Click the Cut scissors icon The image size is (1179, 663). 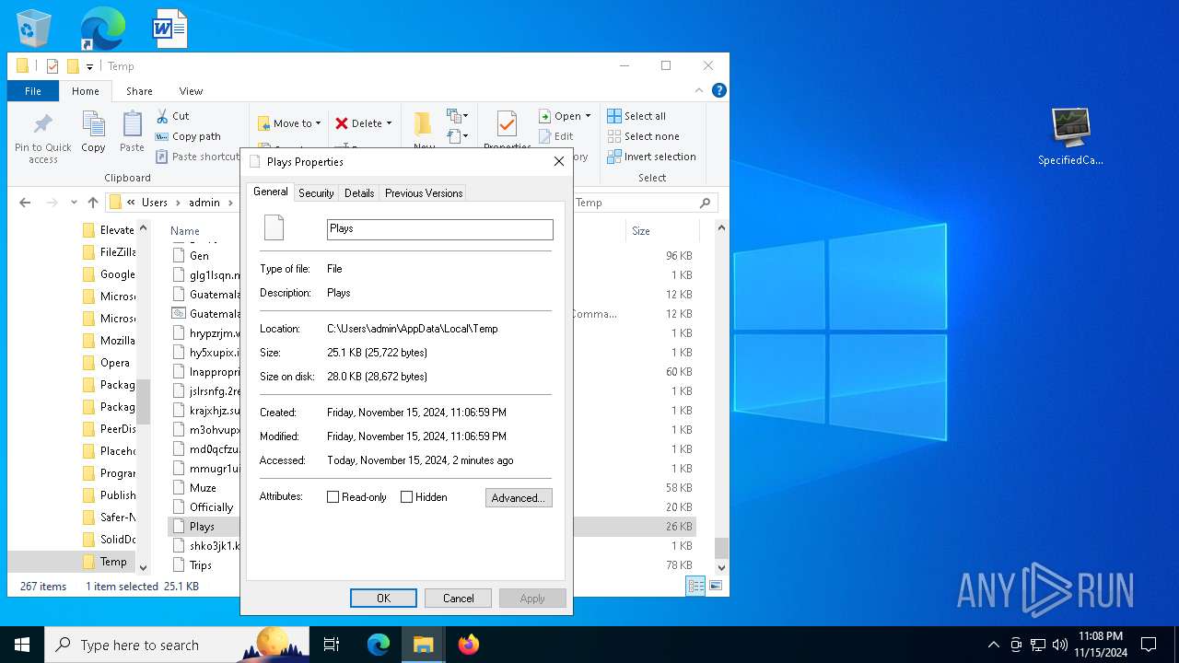pos(162,116)
